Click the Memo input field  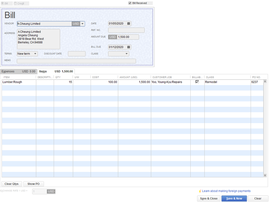(76, 61)
